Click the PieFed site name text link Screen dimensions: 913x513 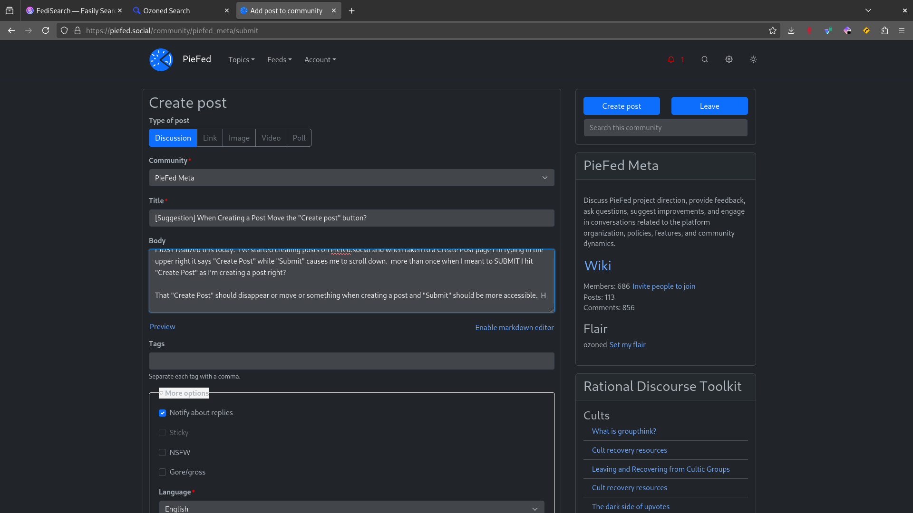197,59
